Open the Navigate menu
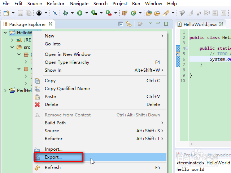Screen dimensions: 231x173 point(79,3)
